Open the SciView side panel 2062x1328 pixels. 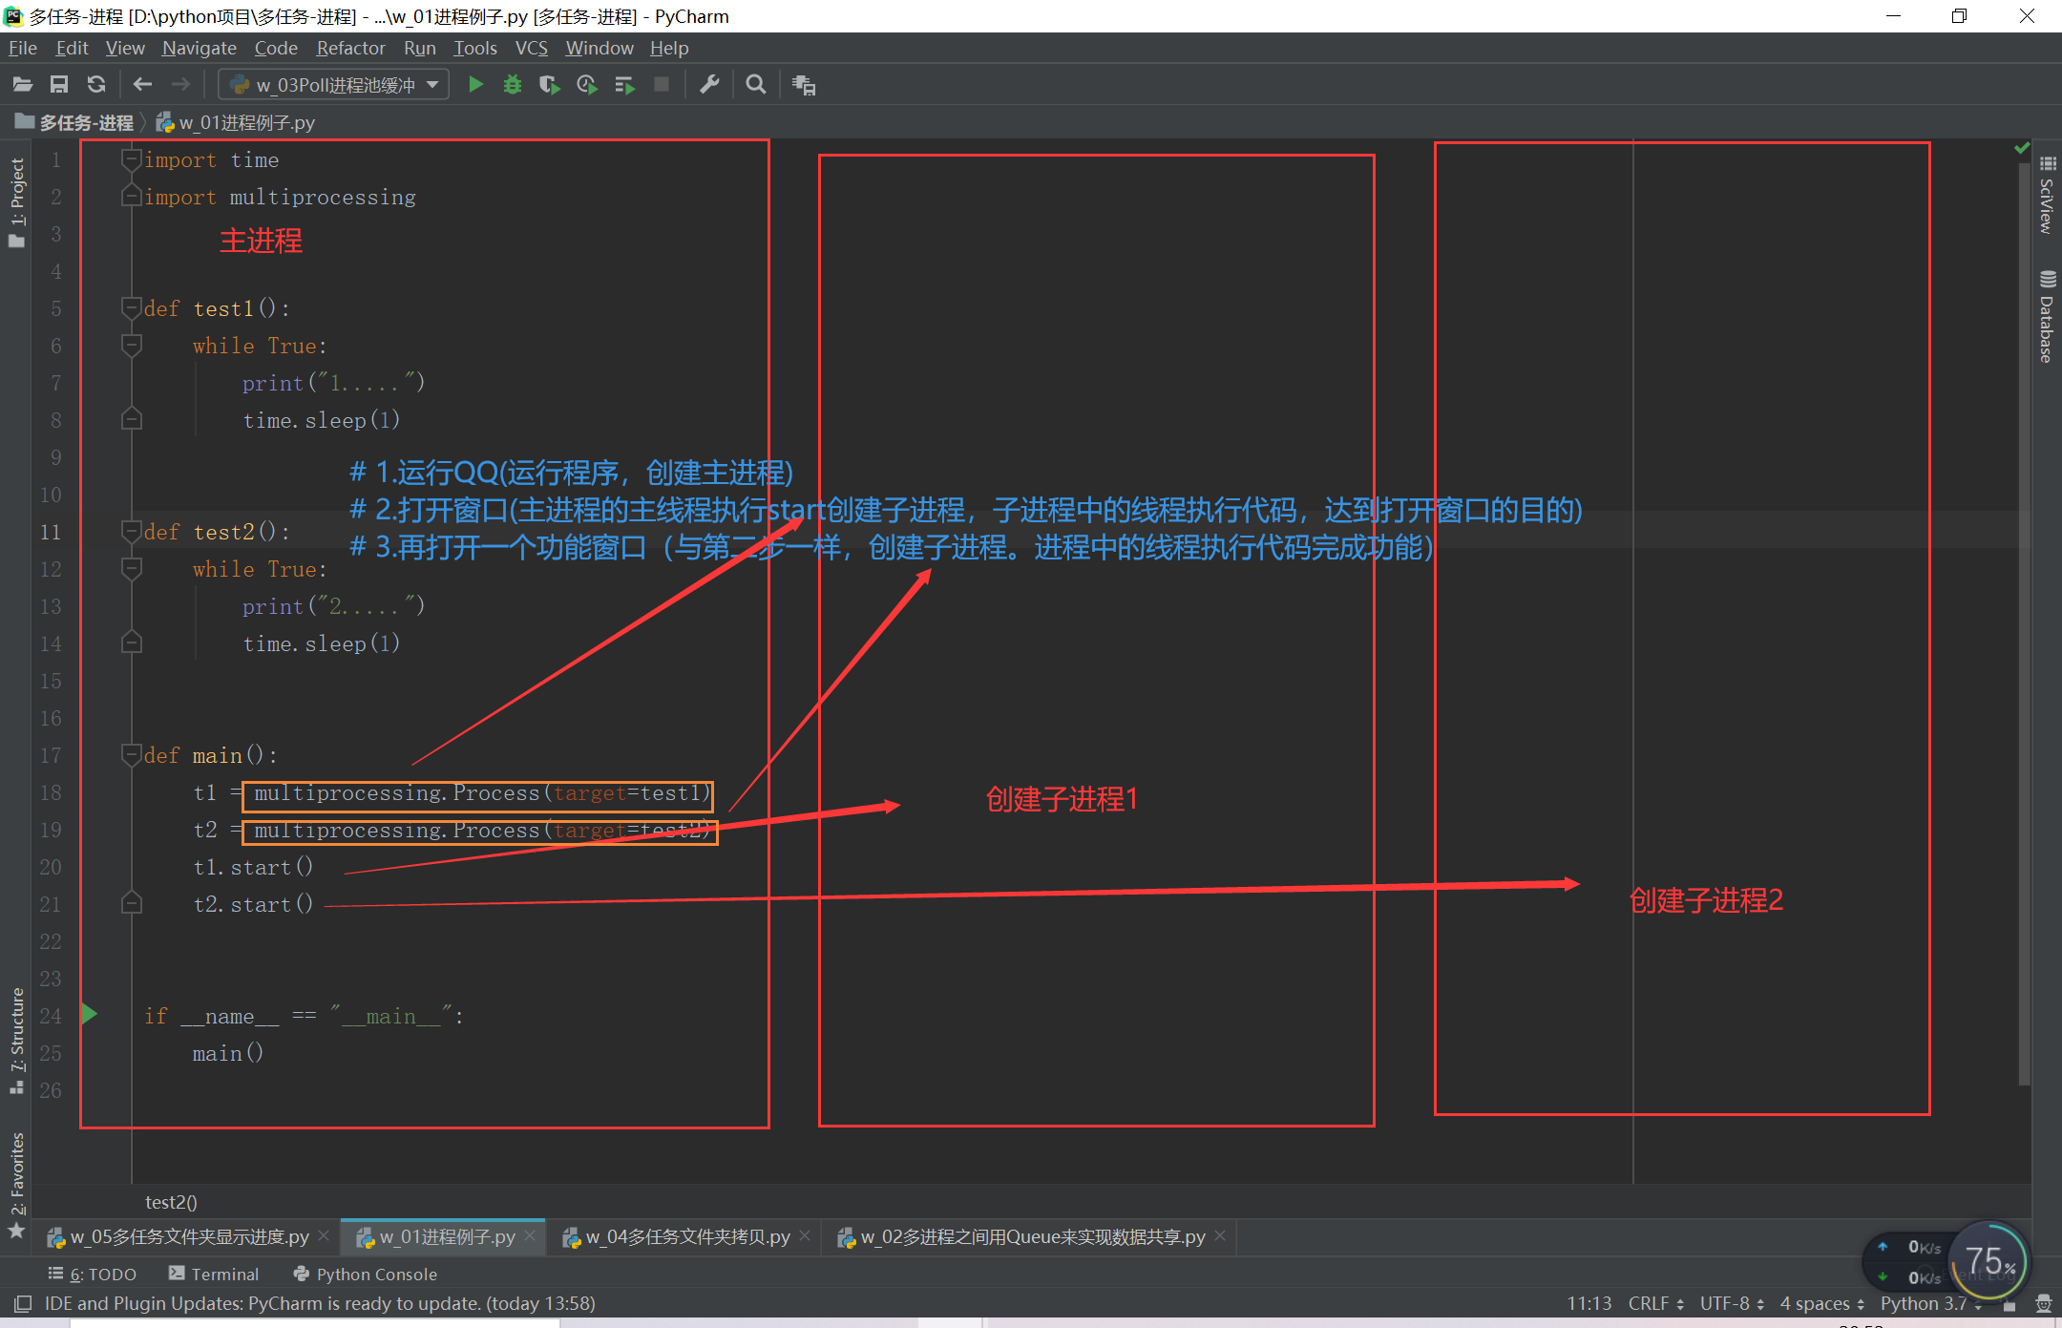(2047, 195)
